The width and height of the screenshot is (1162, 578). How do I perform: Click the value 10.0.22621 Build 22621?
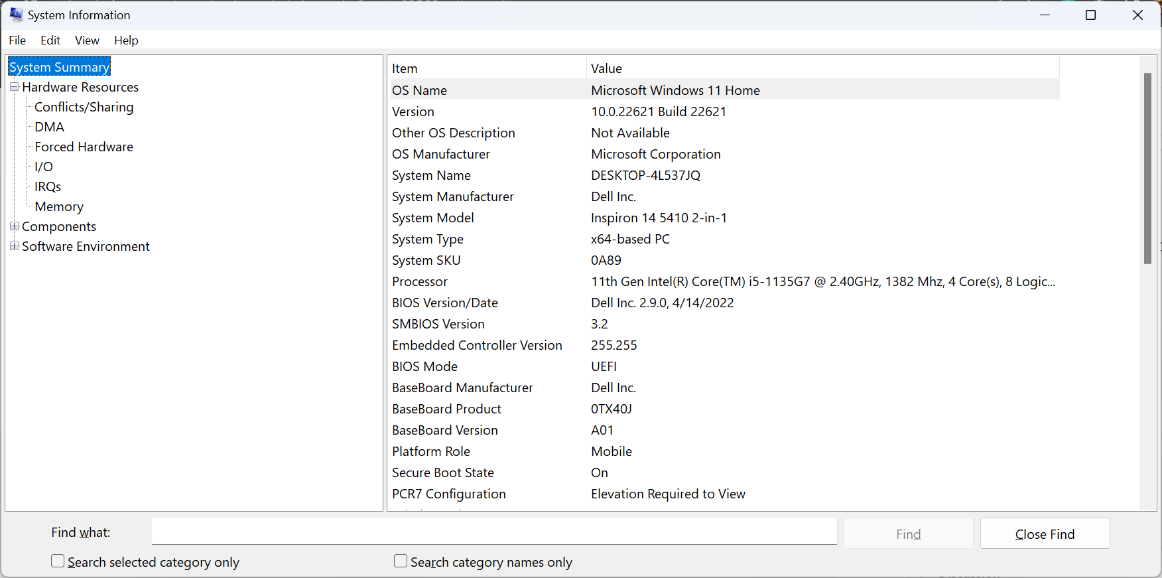pyautogui.click(x=659, y=111)
